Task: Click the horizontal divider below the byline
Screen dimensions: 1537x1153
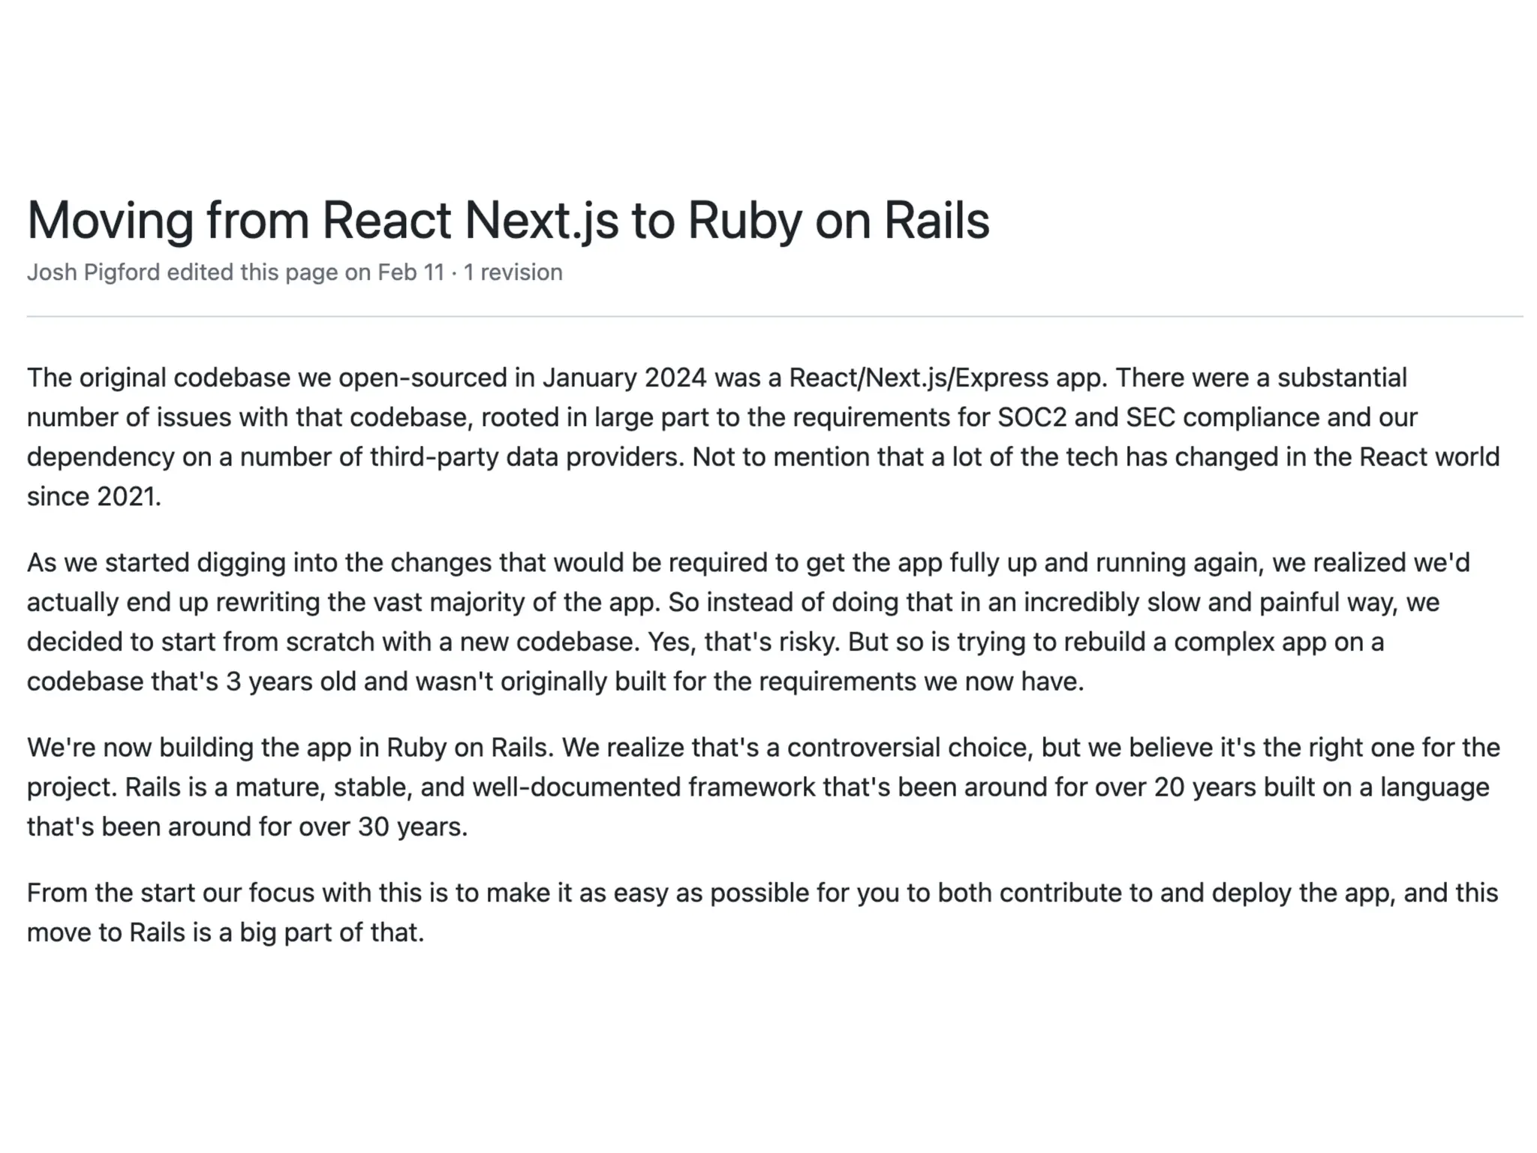Action: click(x=775, y=316)
